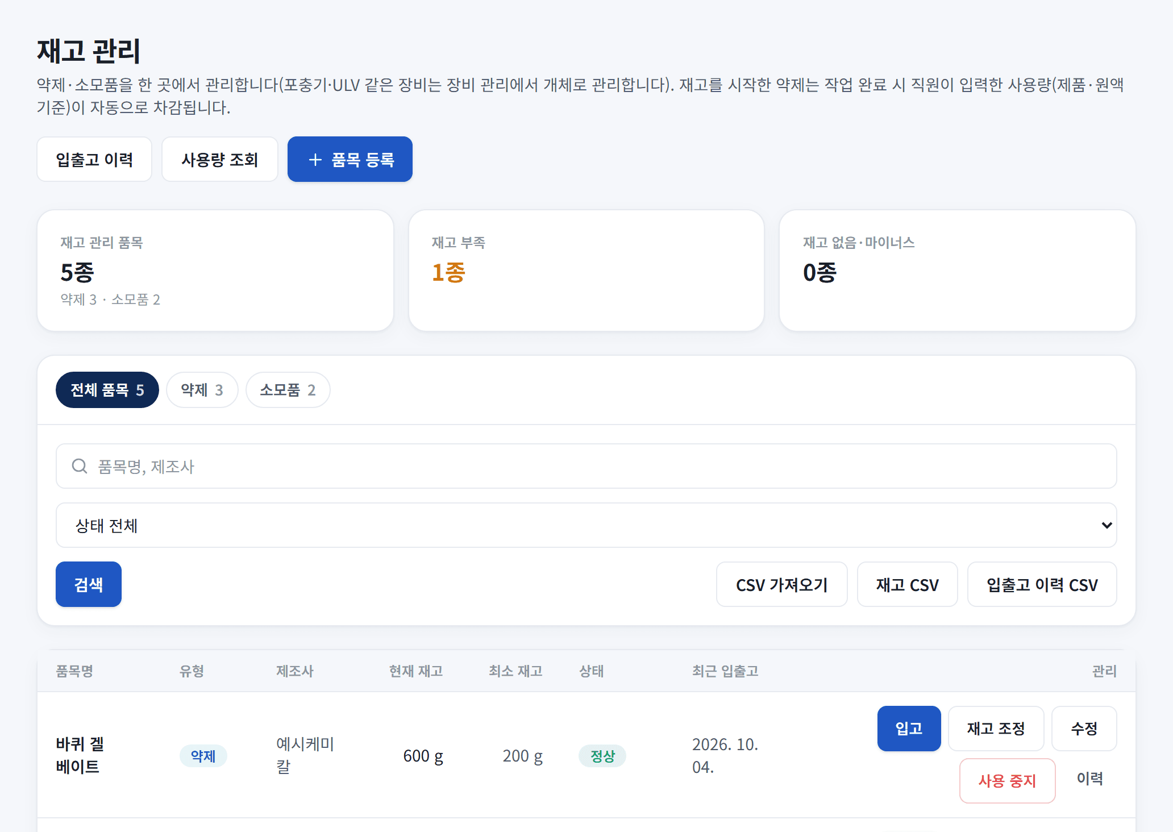Click the 관리 column header
1173x832 pixels.
(x=1104, y=671)
